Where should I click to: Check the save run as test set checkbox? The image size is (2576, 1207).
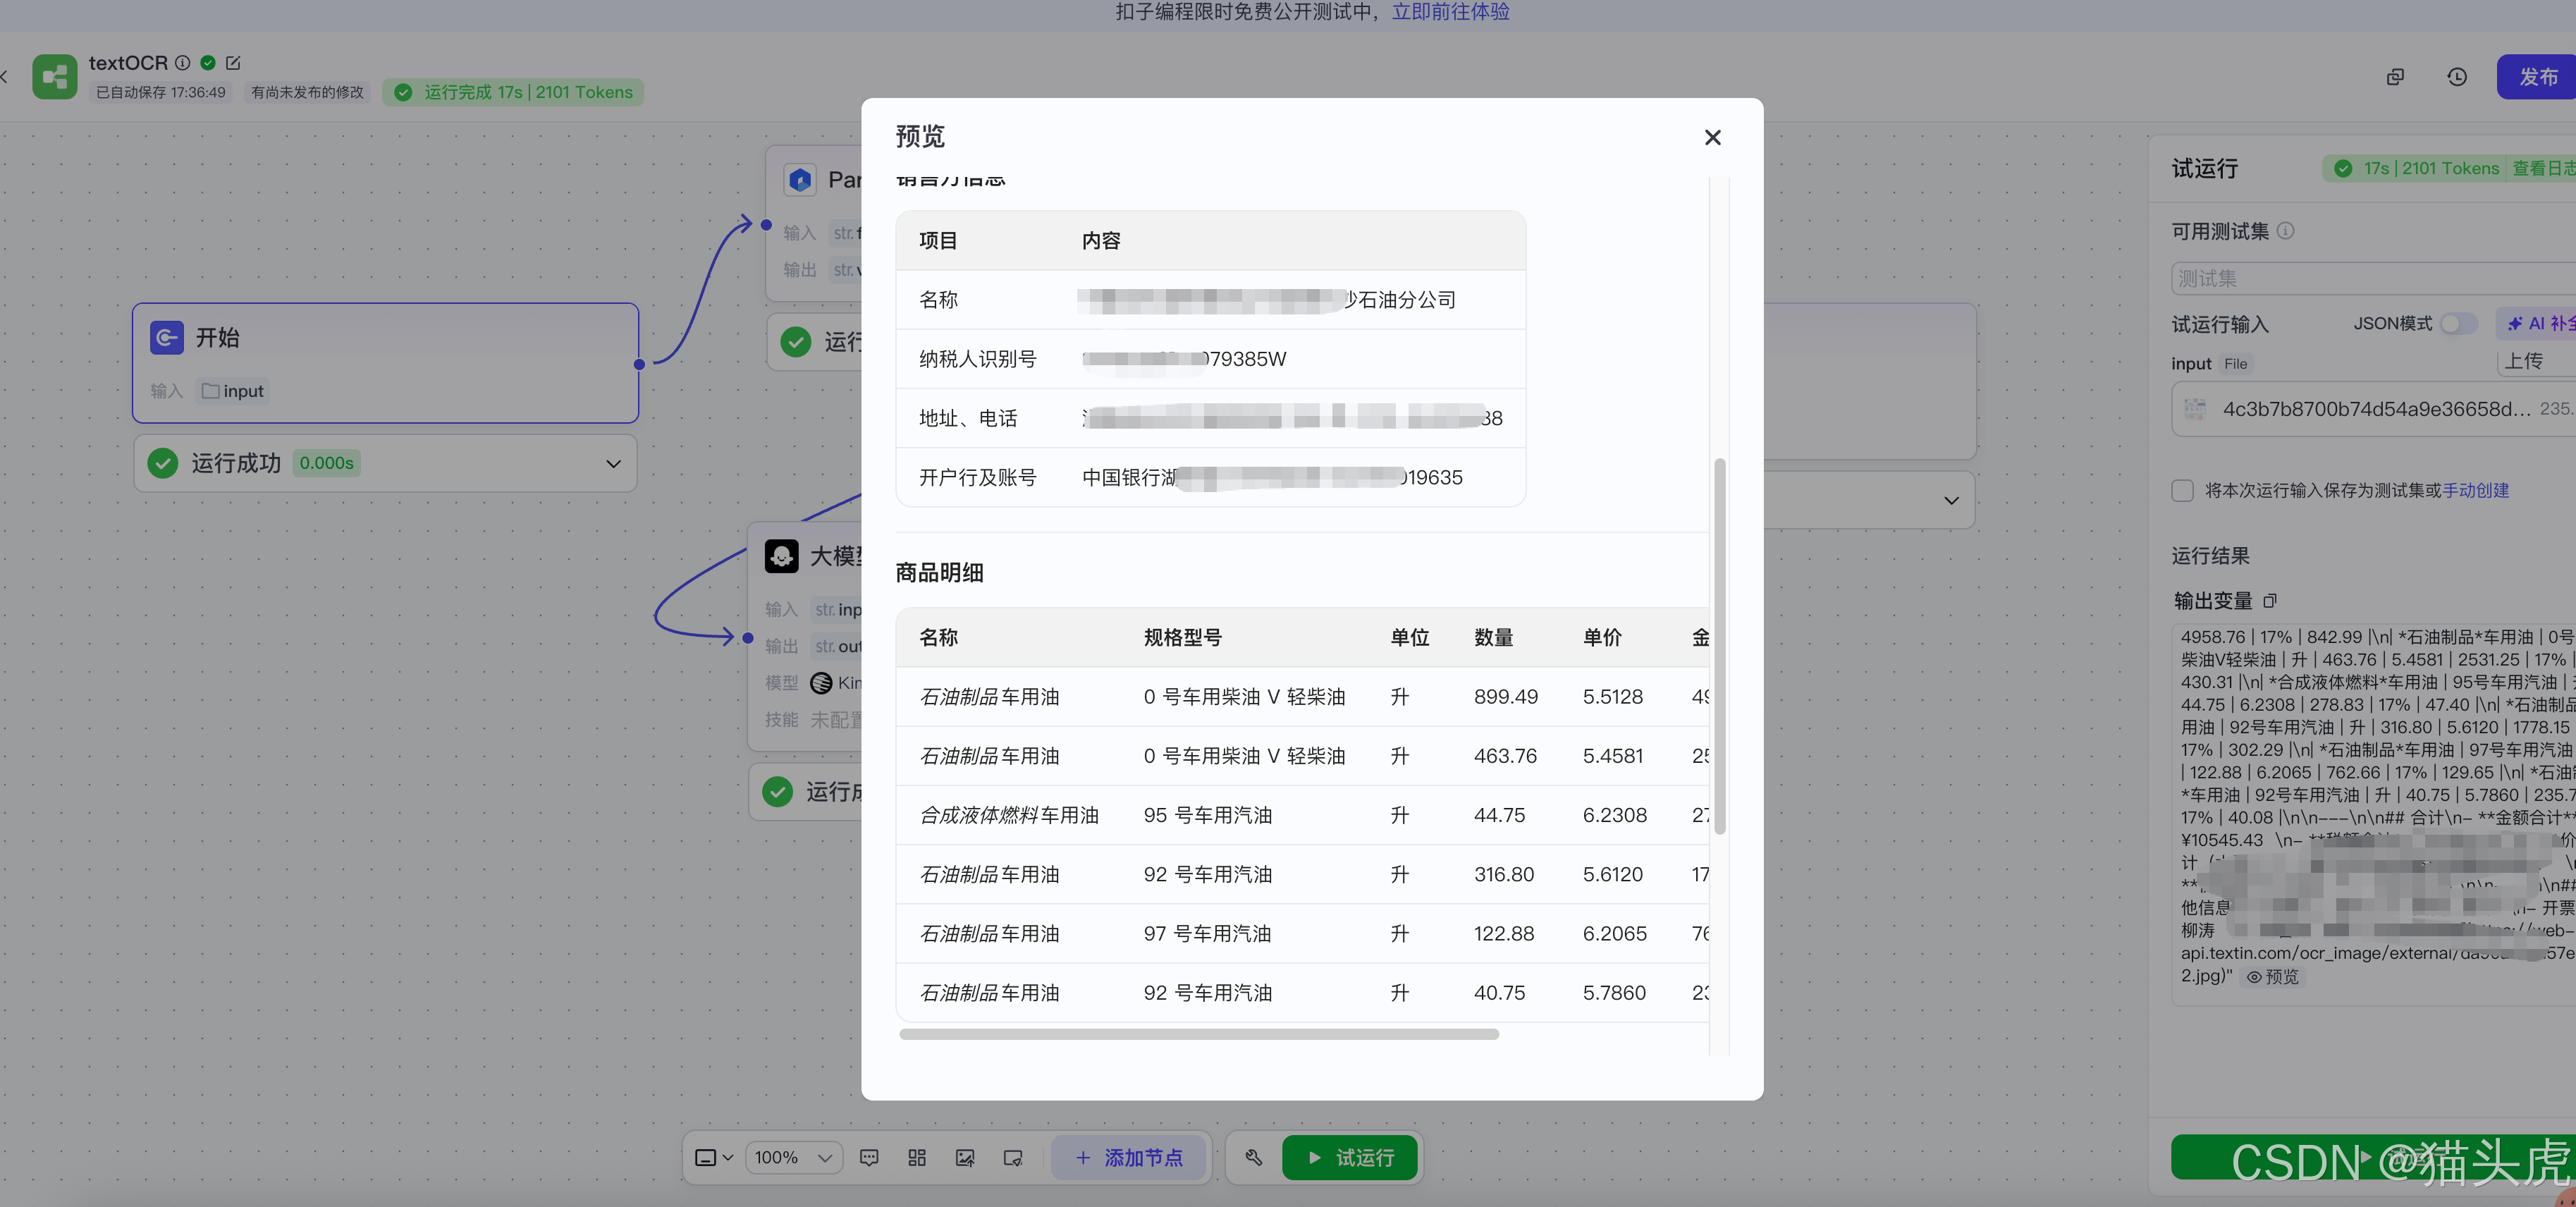(x=2183, y=490)
